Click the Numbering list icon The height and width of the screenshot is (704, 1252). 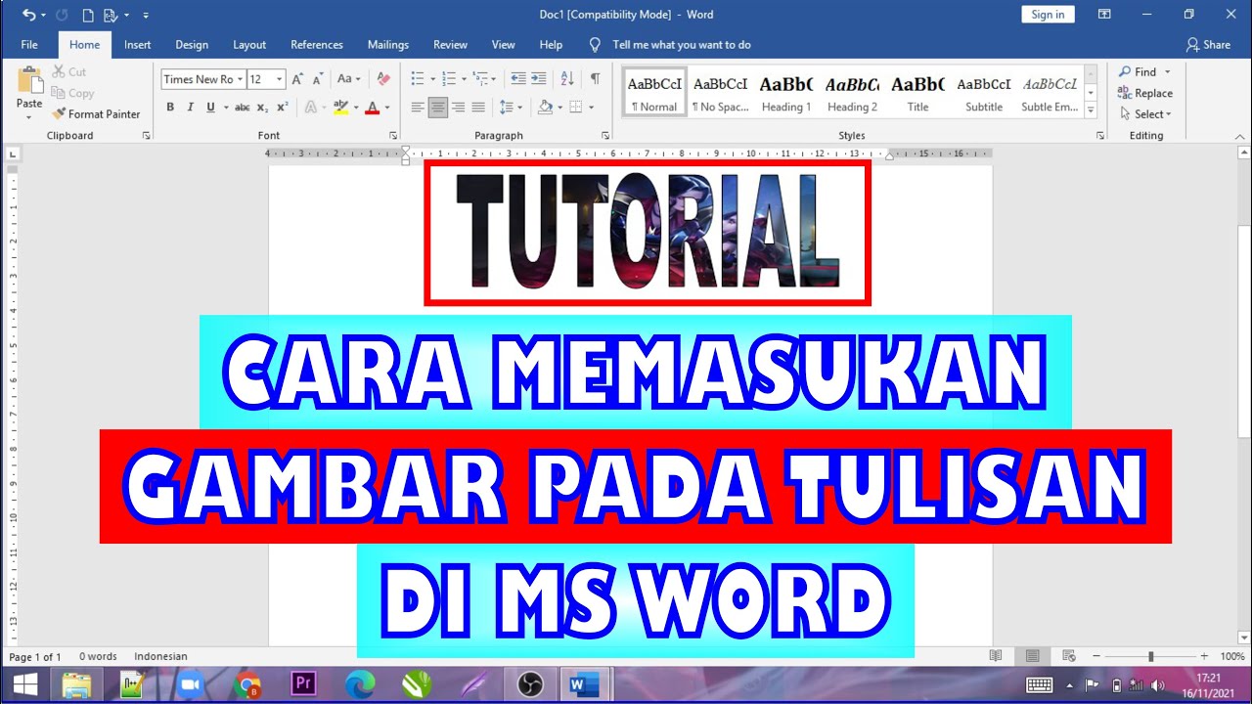(449, 79)
